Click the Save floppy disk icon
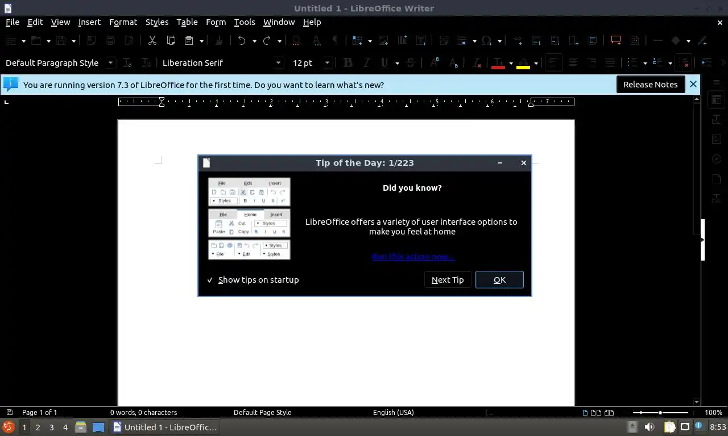Image resolution: width=728 pixels, height=436 pixels. coord(61,41)
